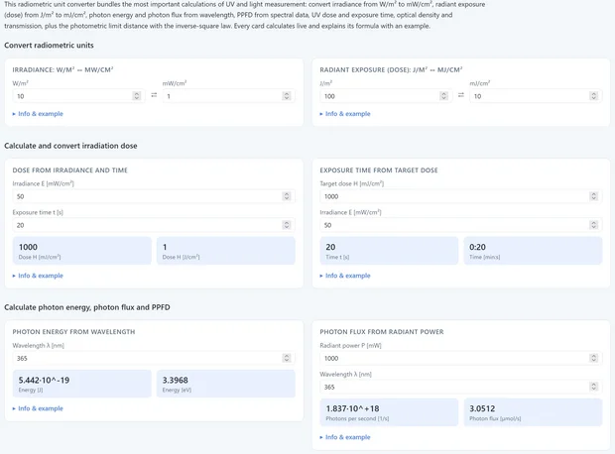Click the spinner on the W/m² irradiance field
Image resolution: width=615 pixels, height=454 pixels.
click(137, 96)
